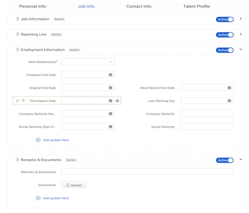
Task: Switch to the Personal Info tab
Action: click(x=32, y=6)
